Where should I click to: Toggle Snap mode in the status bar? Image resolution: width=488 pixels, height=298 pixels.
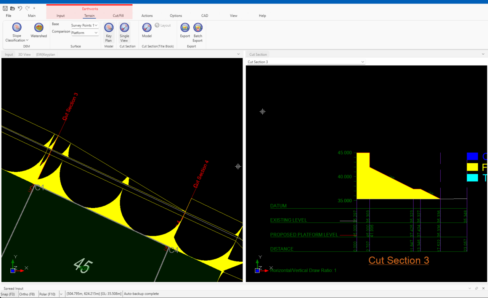(x=8, y=294)
